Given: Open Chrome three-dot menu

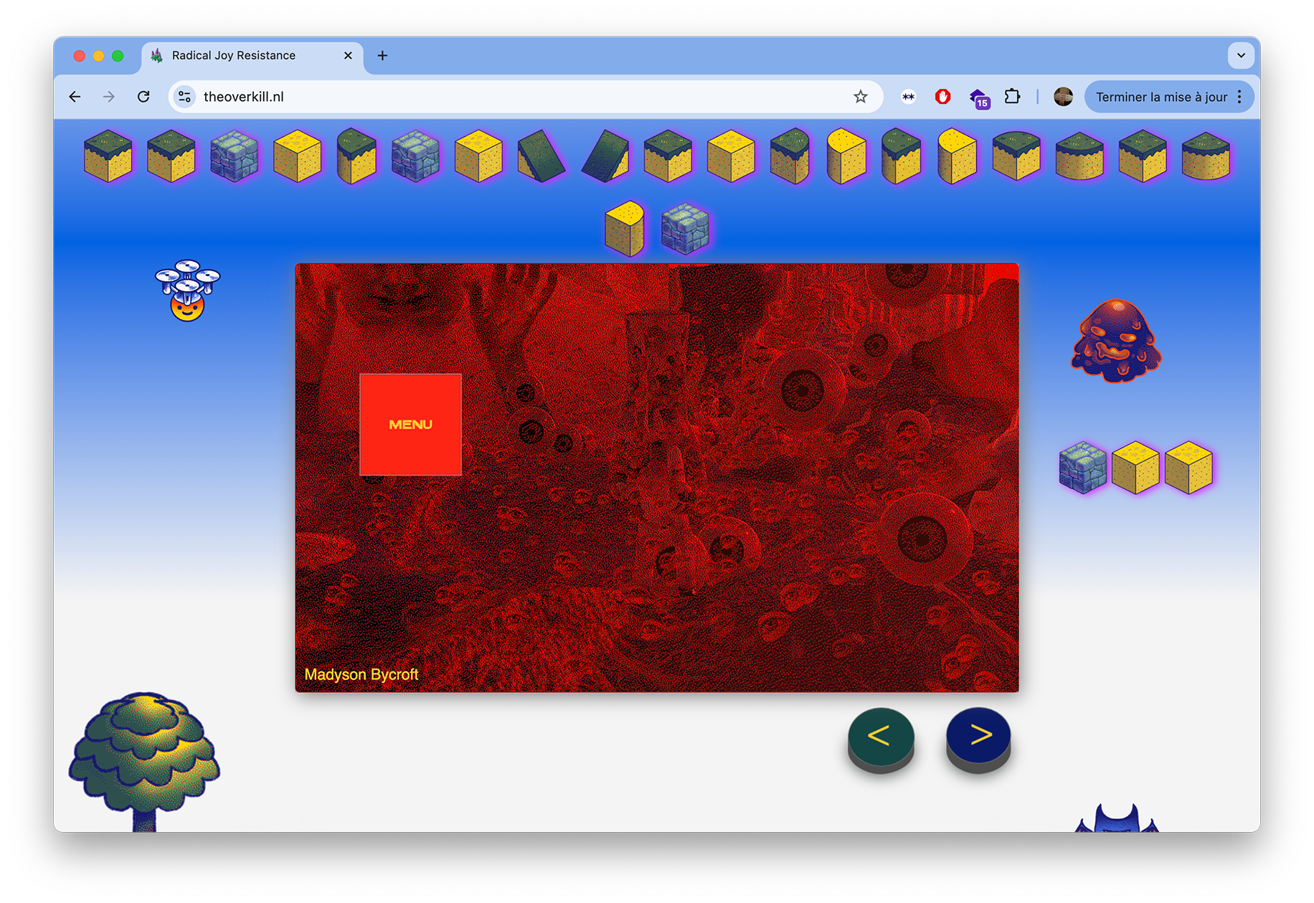Looking at the screenshot, I should (1239, 97).
